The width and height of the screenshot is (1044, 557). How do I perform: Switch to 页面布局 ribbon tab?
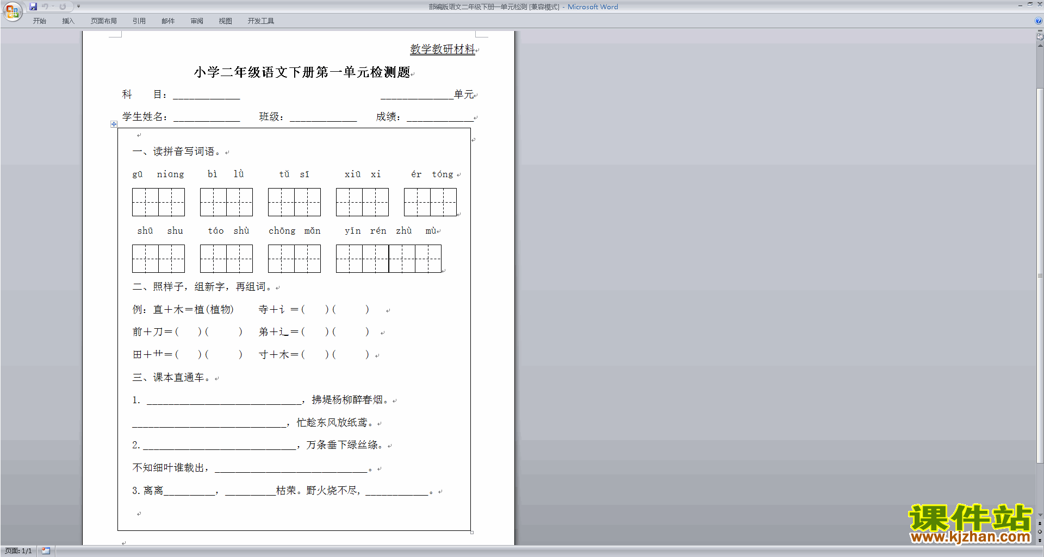104,21
